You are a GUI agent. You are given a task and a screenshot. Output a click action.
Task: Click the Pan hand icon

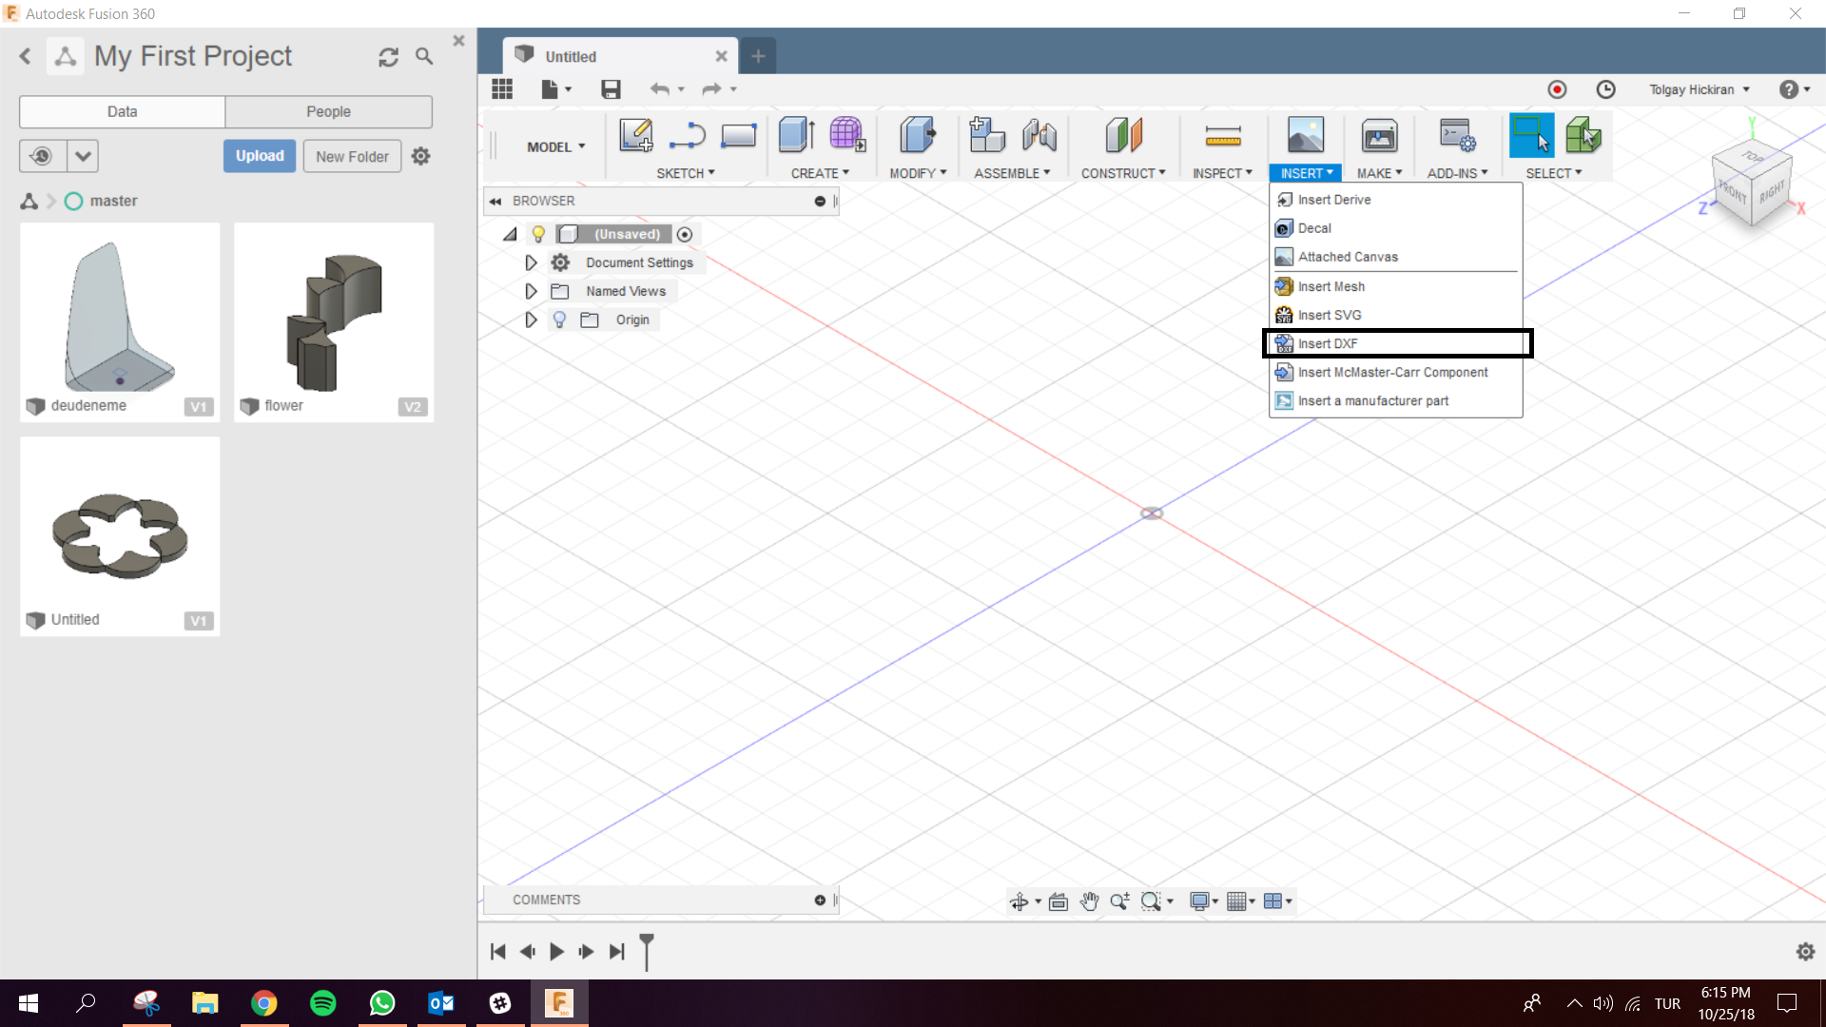(1089, 901)
